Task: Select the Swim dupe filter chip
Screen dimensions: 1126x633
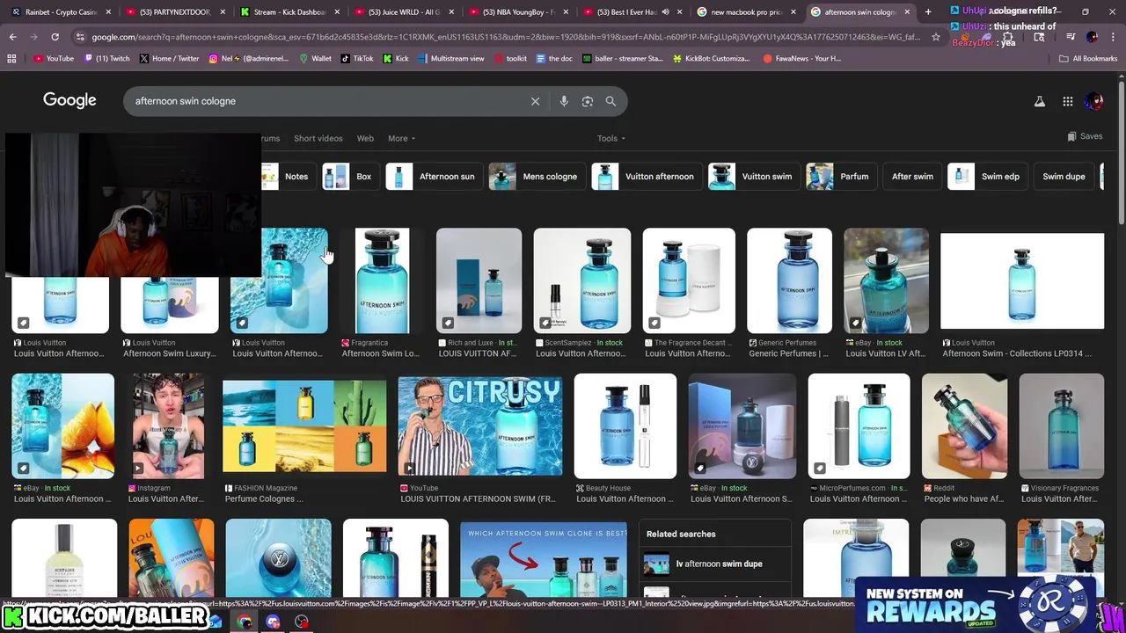Action: click(1064, 177)
